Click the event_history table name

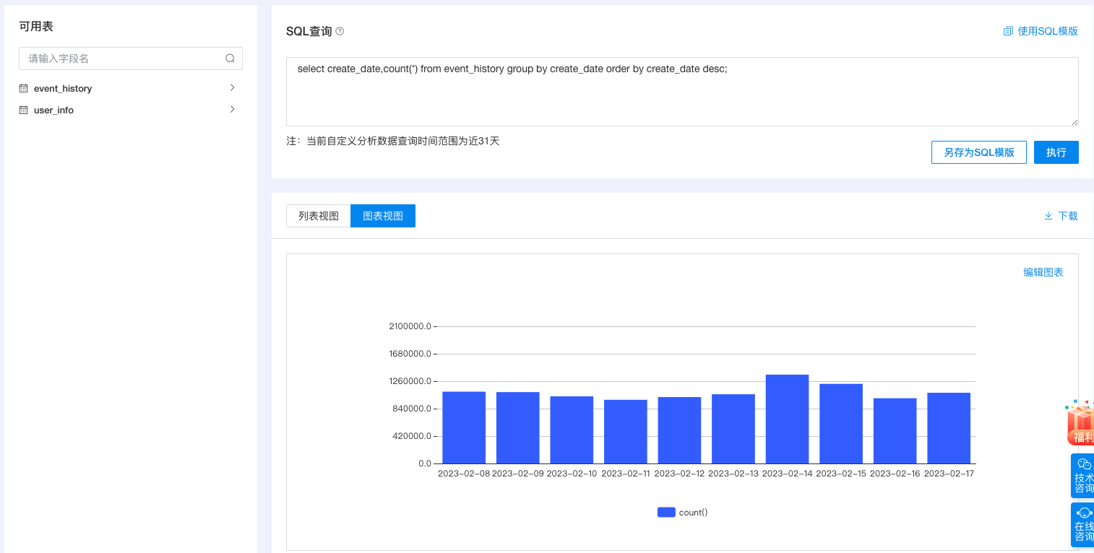point(63,88)
